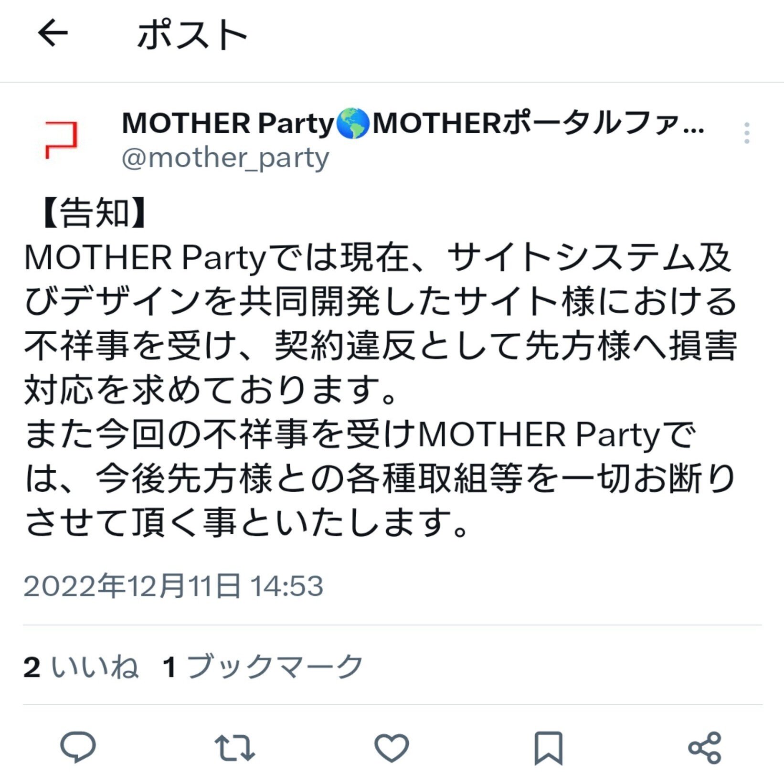
Task: Open the share options icon
Action: [705, 747]
